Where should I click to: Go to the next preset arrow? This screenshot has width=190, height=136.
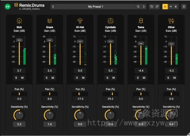pyautogui.click(x=144, y=6)
